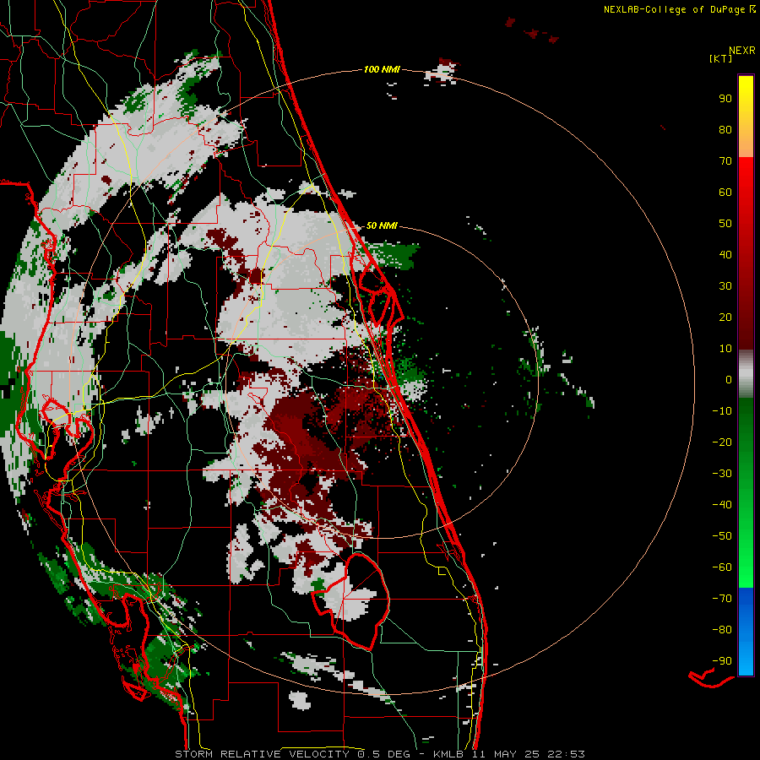Image resolution: width=760 pixels, height=760 pixels.
Task: Click the 20 value on the velocity scale
Action: pyautogui.click(x=725, y=317)
